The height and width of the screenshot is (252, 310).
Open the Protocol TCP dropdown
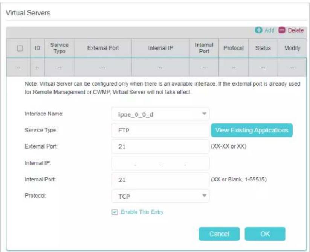pos(160,196)
